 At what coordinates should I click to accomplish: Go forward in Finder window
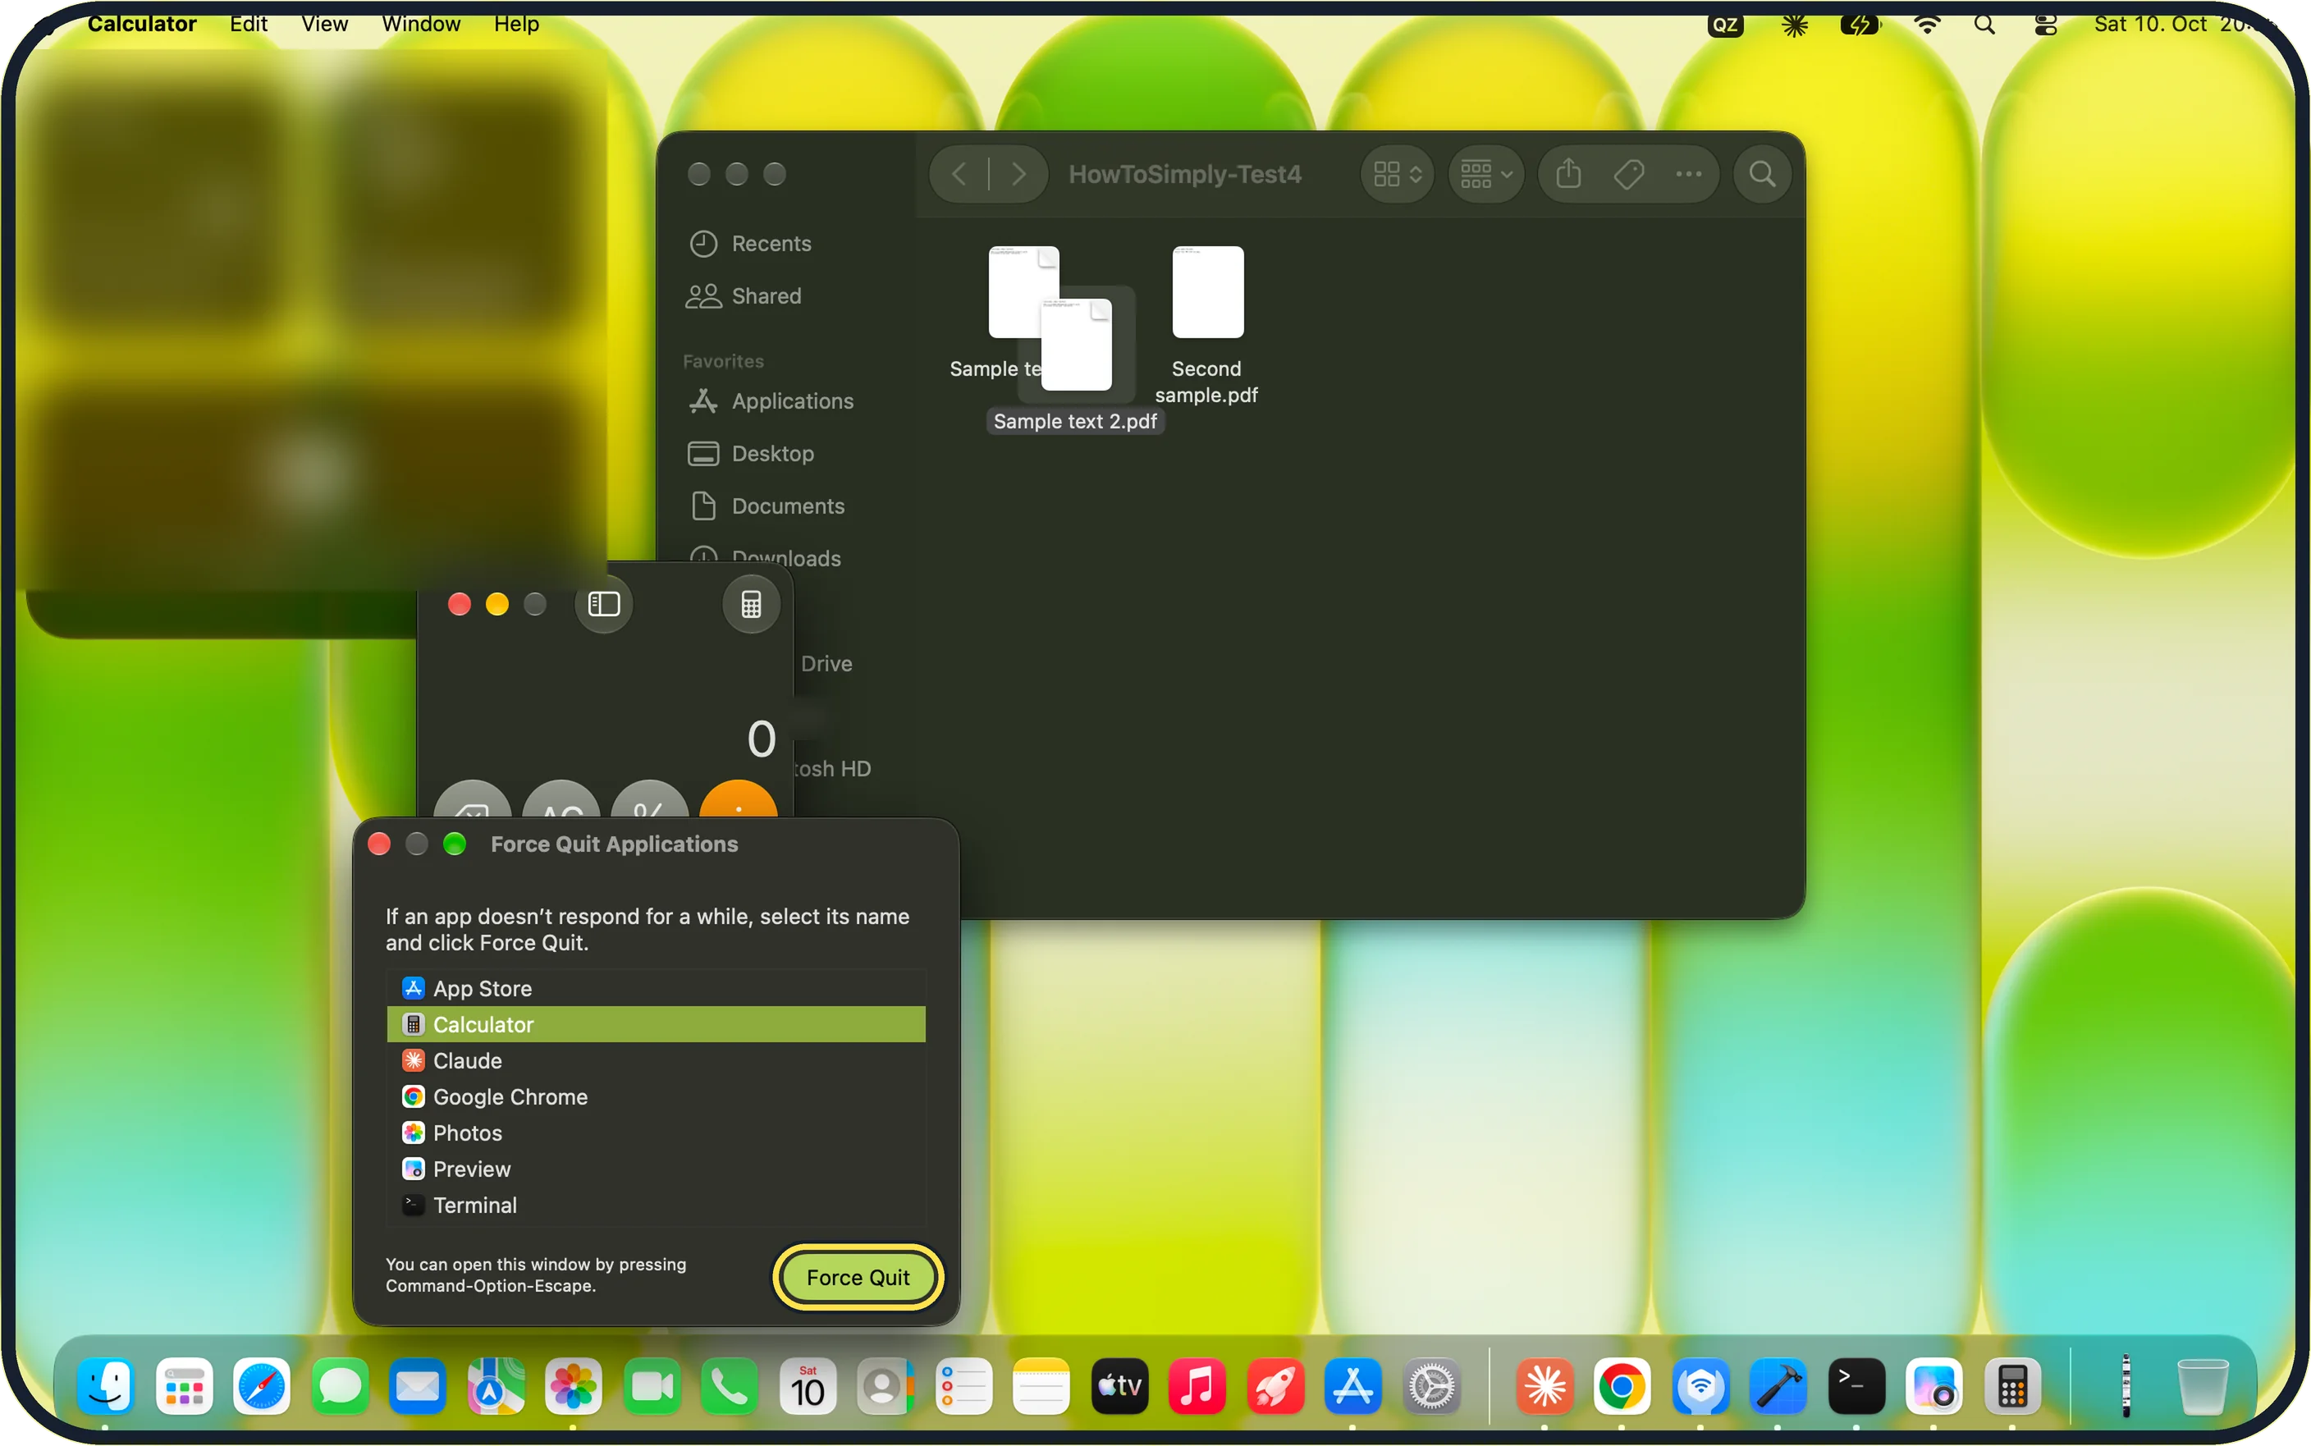[1018, 174]
